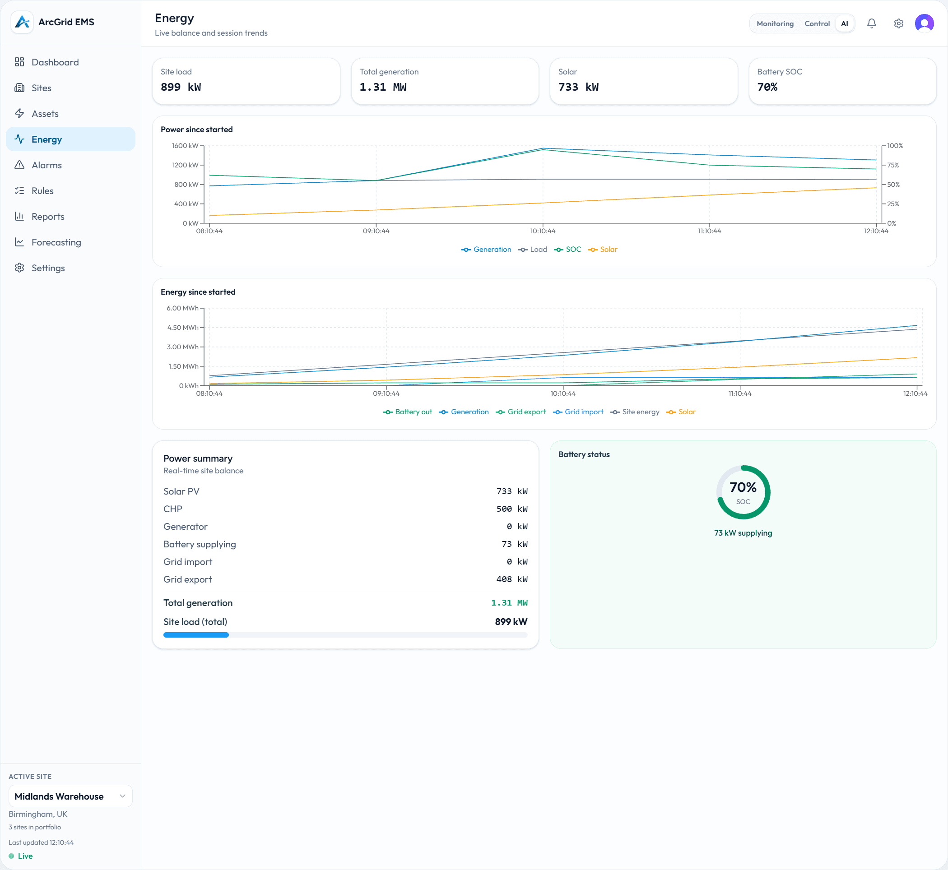Click the Forecasting line chart icon
The image size is (948, 870).
pyautogui.click(x=19, y=242)
